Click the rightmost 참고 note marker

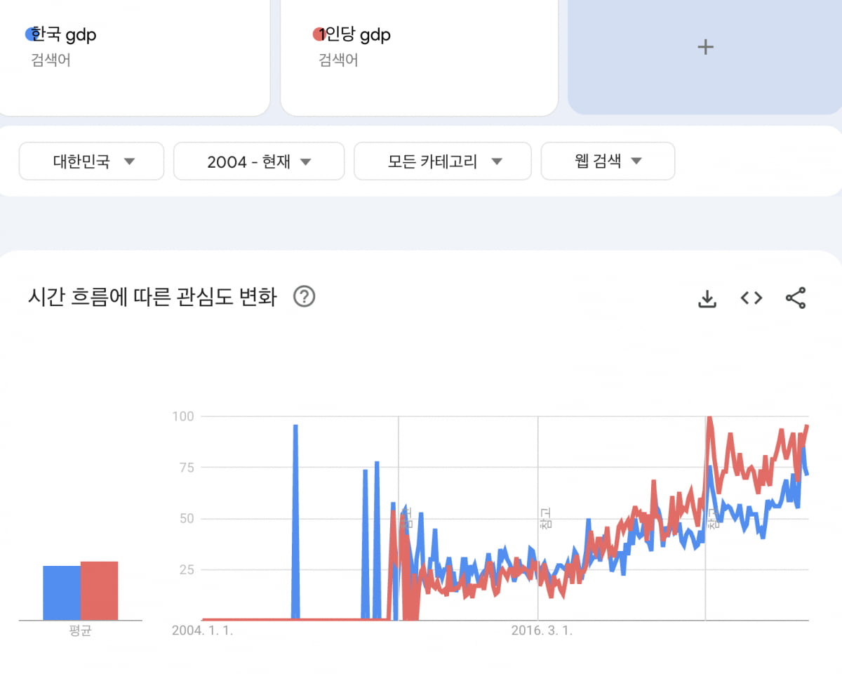[x=712, y=520]
